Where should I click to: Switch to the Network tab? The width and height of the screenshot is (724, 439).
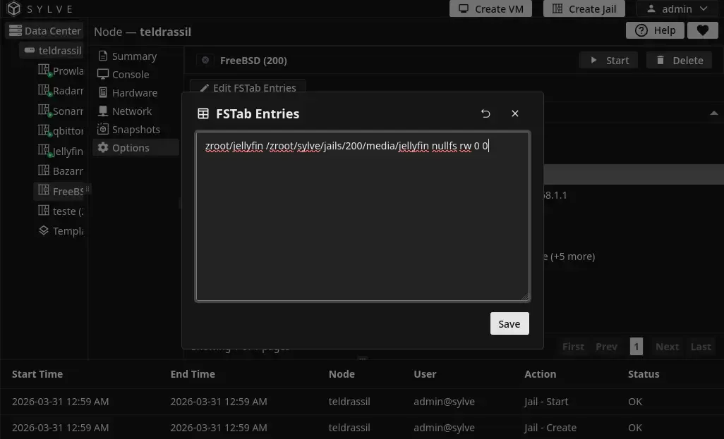104,111
